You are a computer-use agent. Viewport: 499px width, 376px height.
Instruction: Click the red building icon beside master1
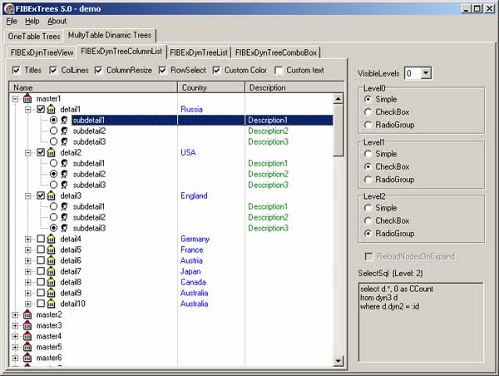click(27, 99)
